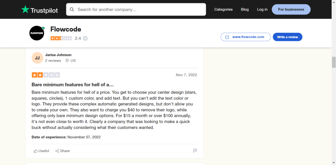
Task: Click the Nov 7, 2022 review date
Action: pyautogui.click(x=186, y=75)
